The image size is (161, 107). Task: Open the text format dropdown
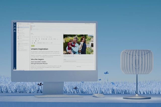[x=40, y=43]
